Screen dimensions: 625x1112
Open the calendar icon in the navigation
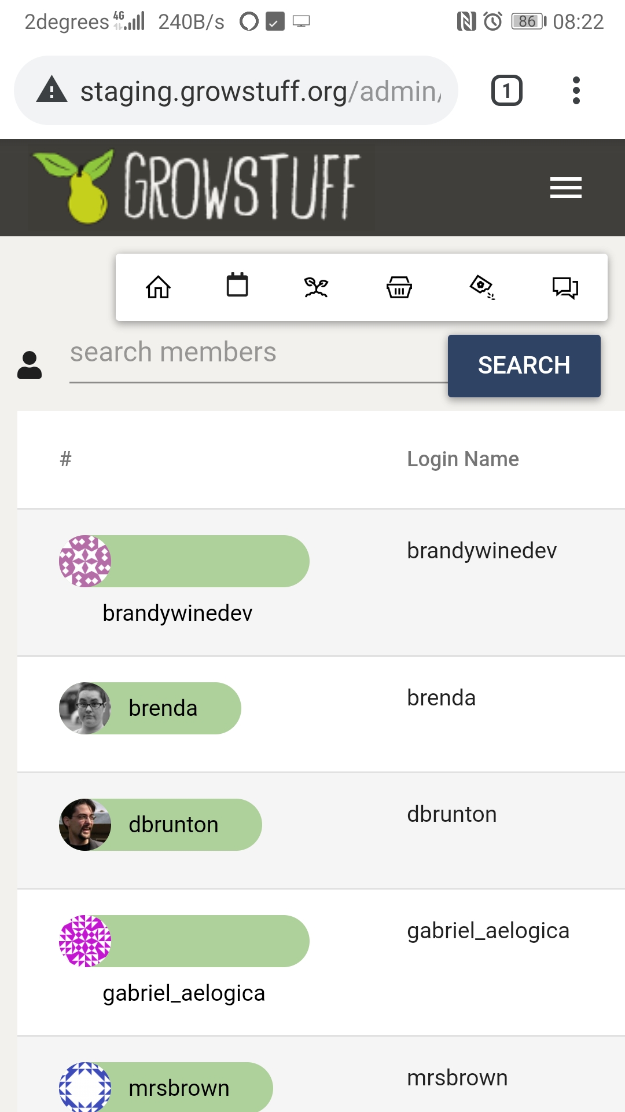237,285
